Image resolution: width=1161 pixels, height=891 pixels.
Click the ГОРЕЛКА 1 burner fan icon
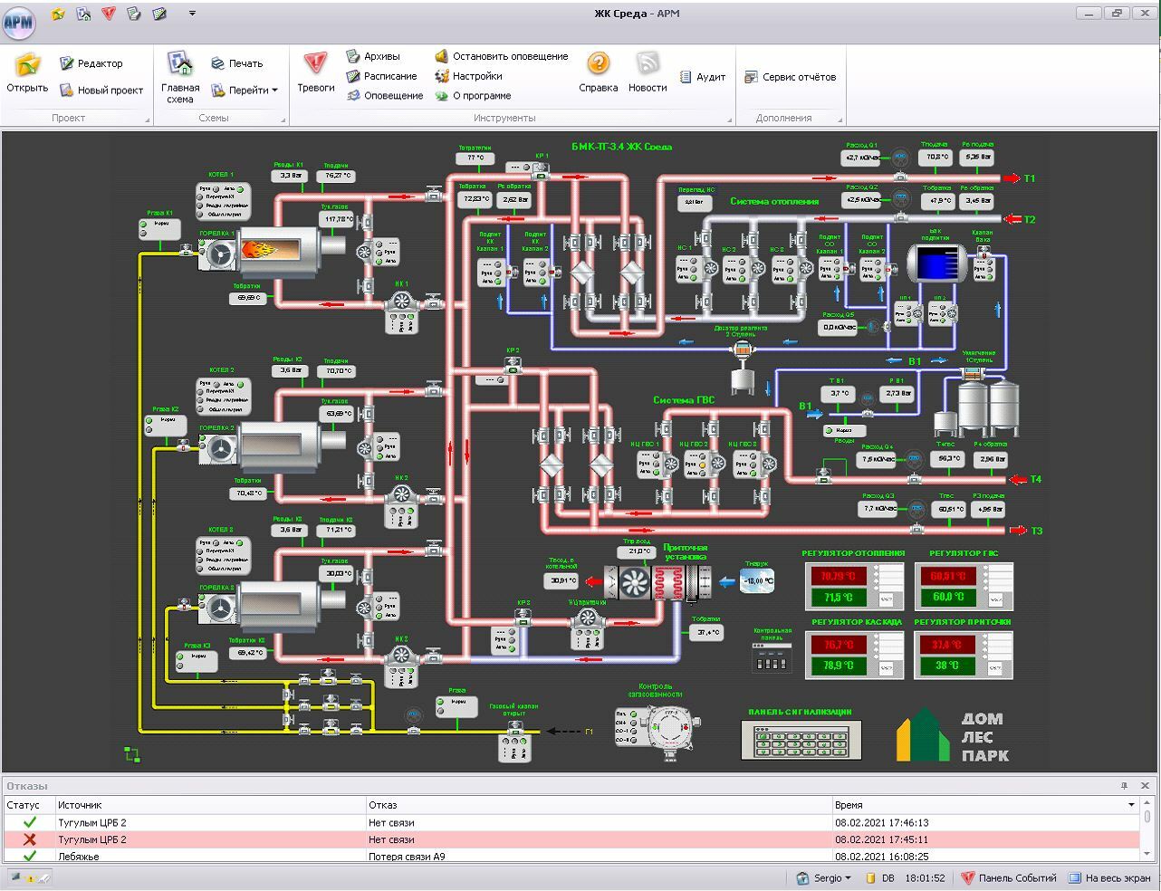[x=218, y=256]
